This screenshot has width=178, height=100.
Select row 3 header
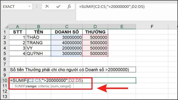5,43
